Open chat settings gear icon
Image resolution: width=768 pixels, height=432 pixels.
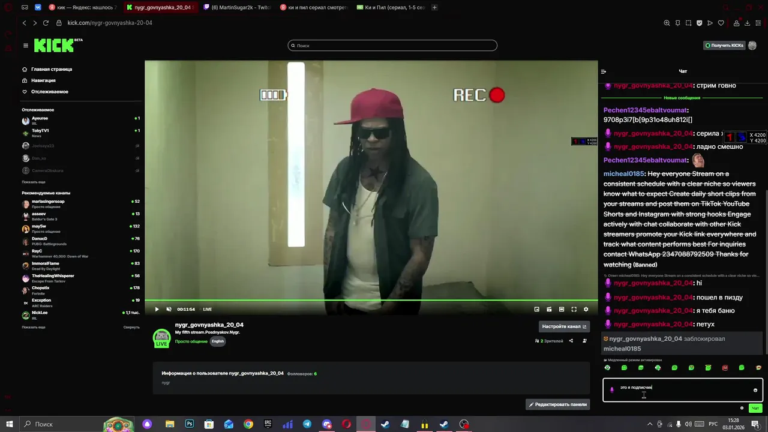[742, 408]
